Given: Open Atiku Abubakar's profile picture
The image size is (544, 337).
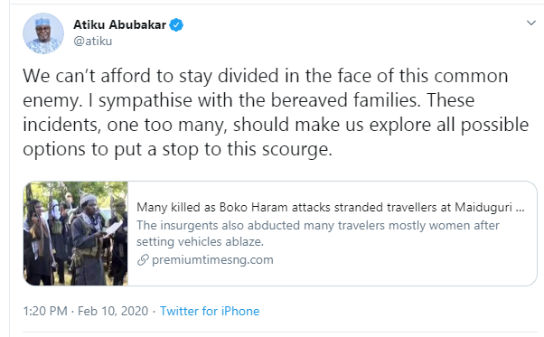Looking at the screenshot, I should (43, 33).
